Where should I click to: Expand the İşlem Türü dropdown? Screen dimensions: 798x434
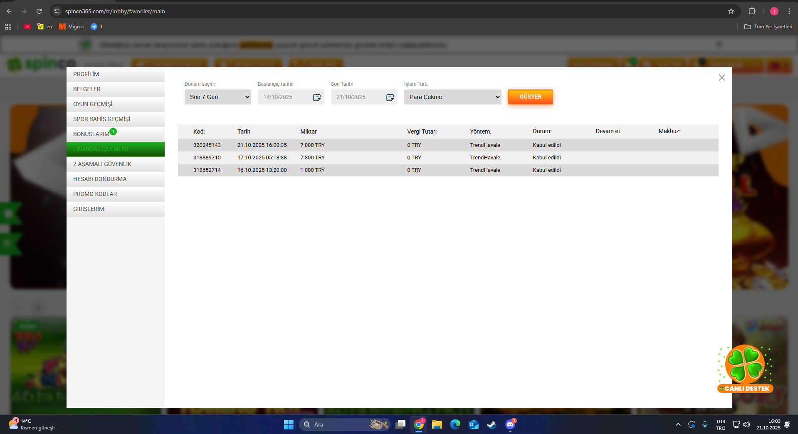452,97
